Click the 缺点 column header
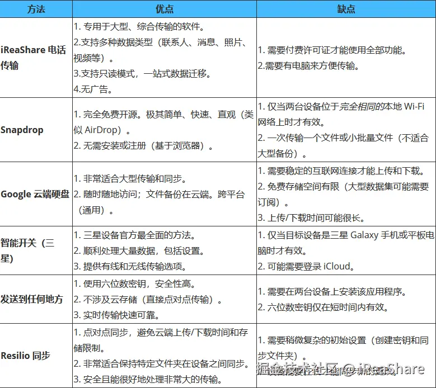Screen dimensions: 436x388 (x=346, y=9)
